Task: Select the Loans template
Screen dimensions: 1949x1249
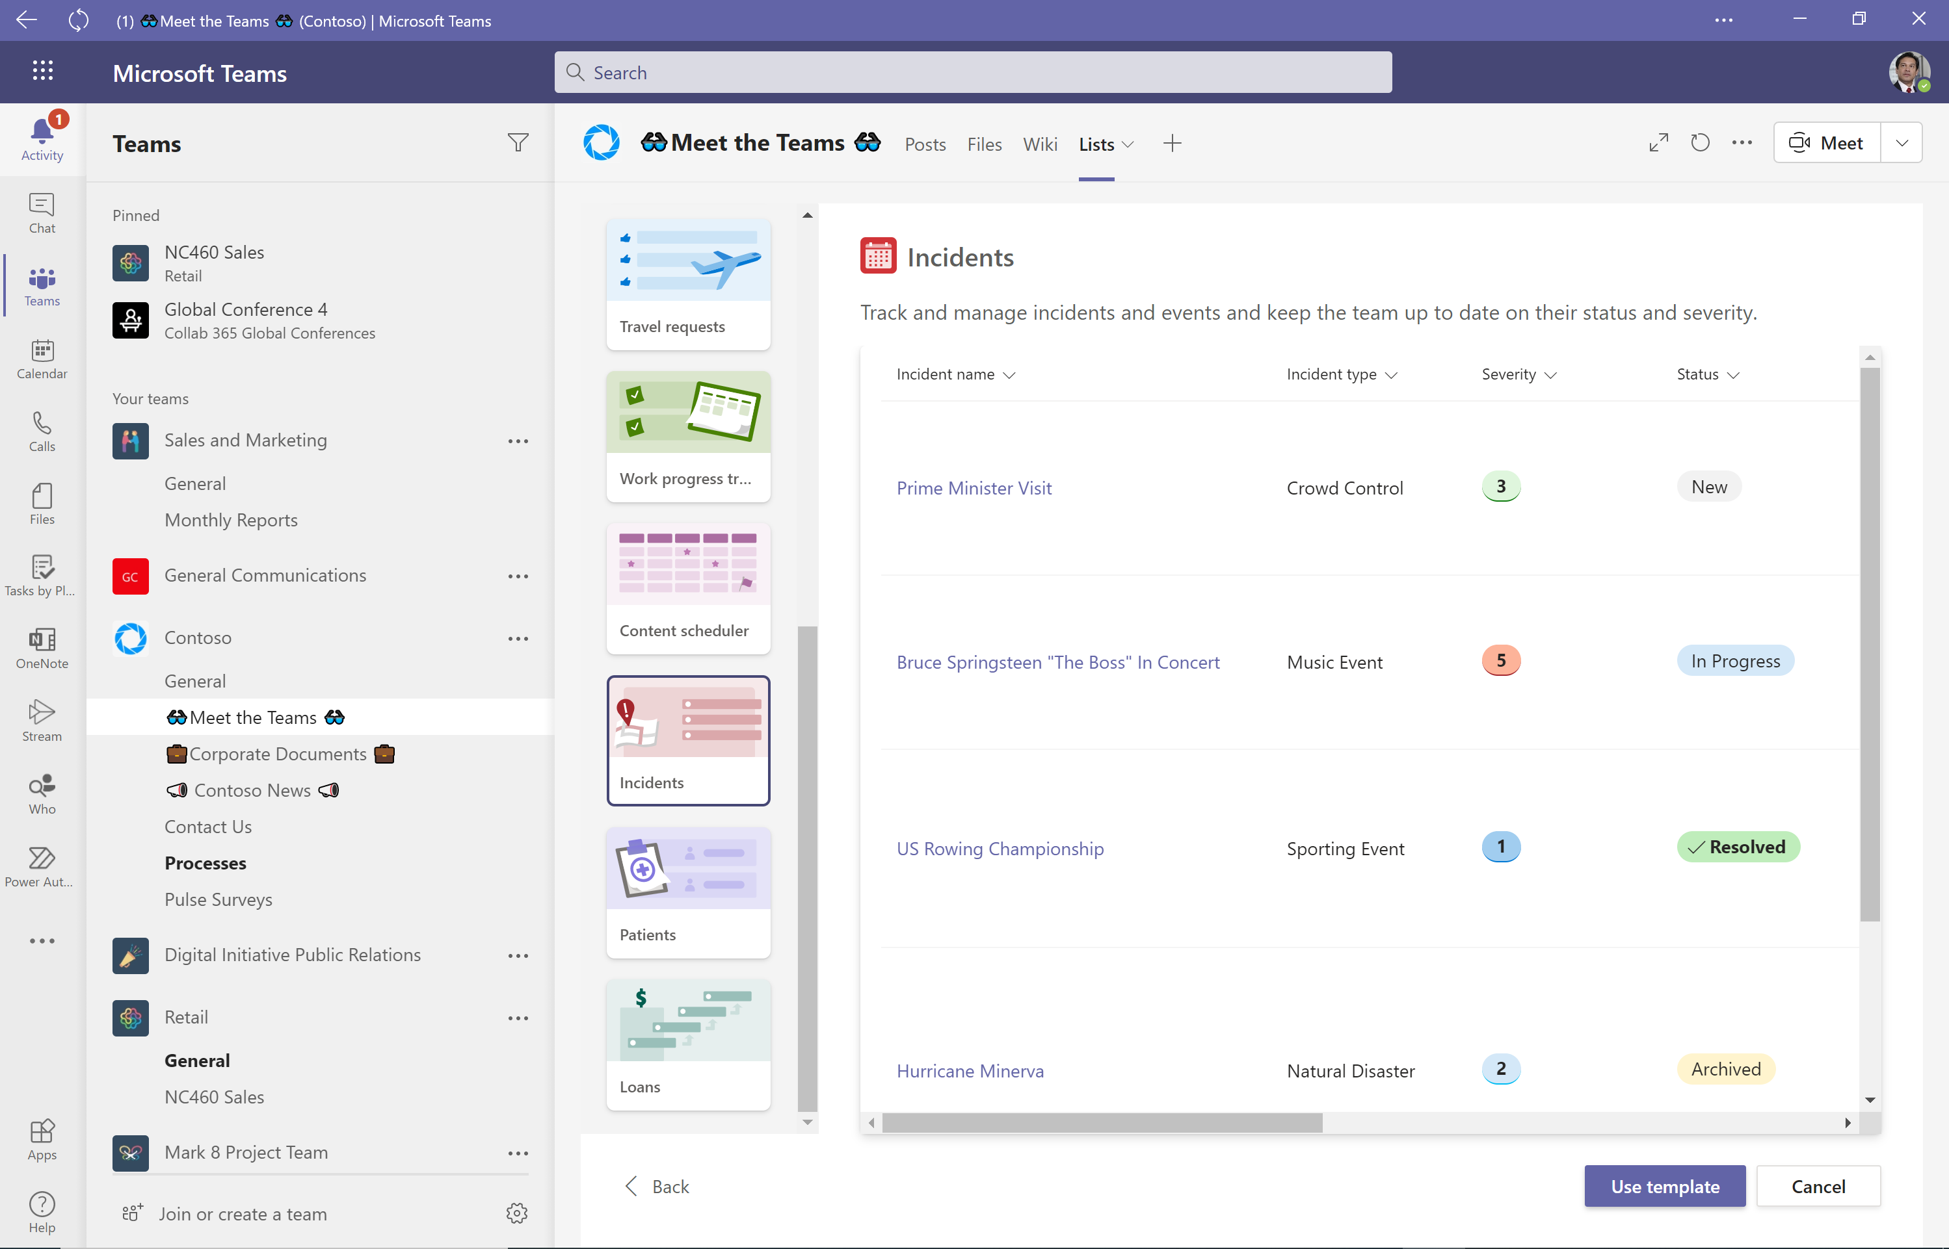Action: [x=688, y=1044]
